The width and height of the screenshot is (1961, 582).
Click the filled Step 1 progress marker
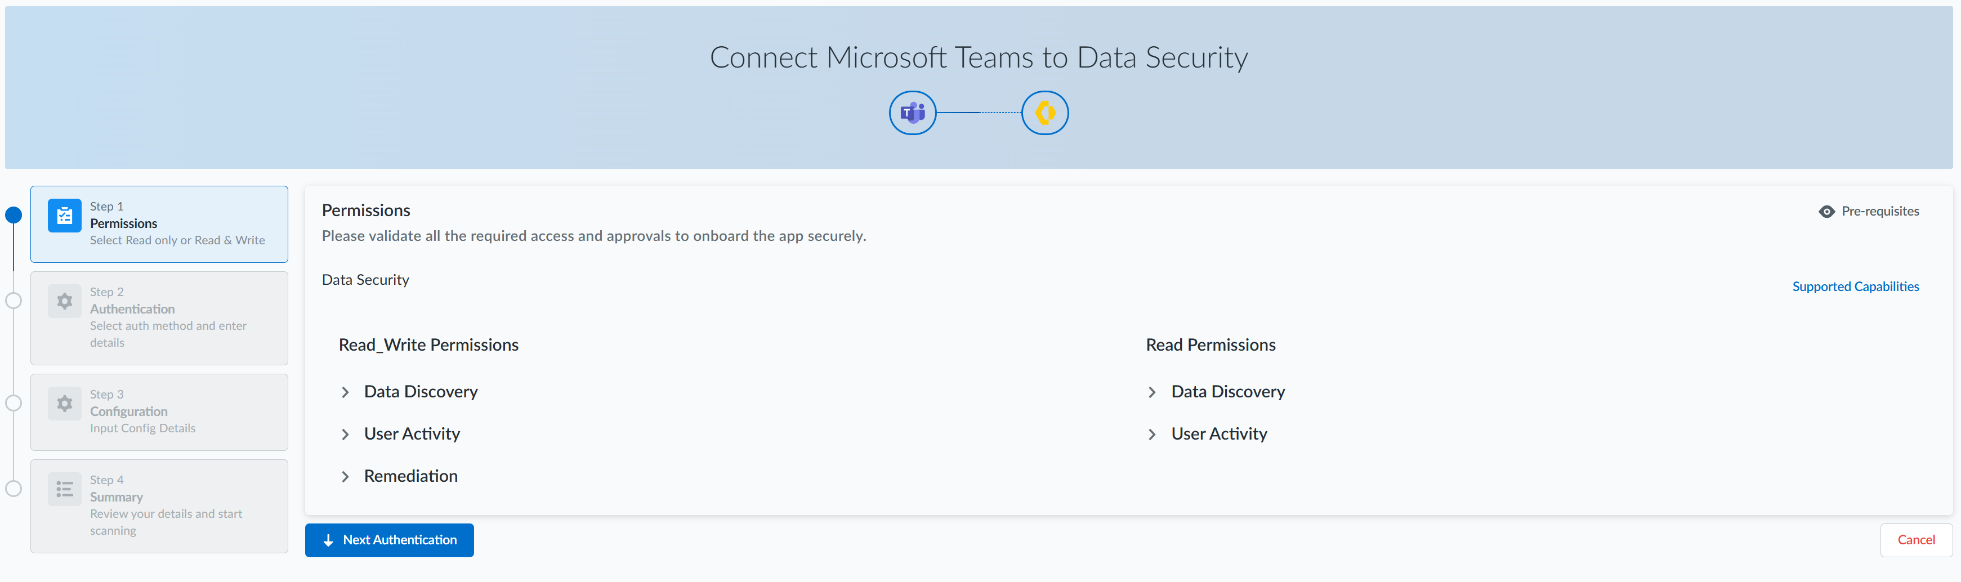14,216
